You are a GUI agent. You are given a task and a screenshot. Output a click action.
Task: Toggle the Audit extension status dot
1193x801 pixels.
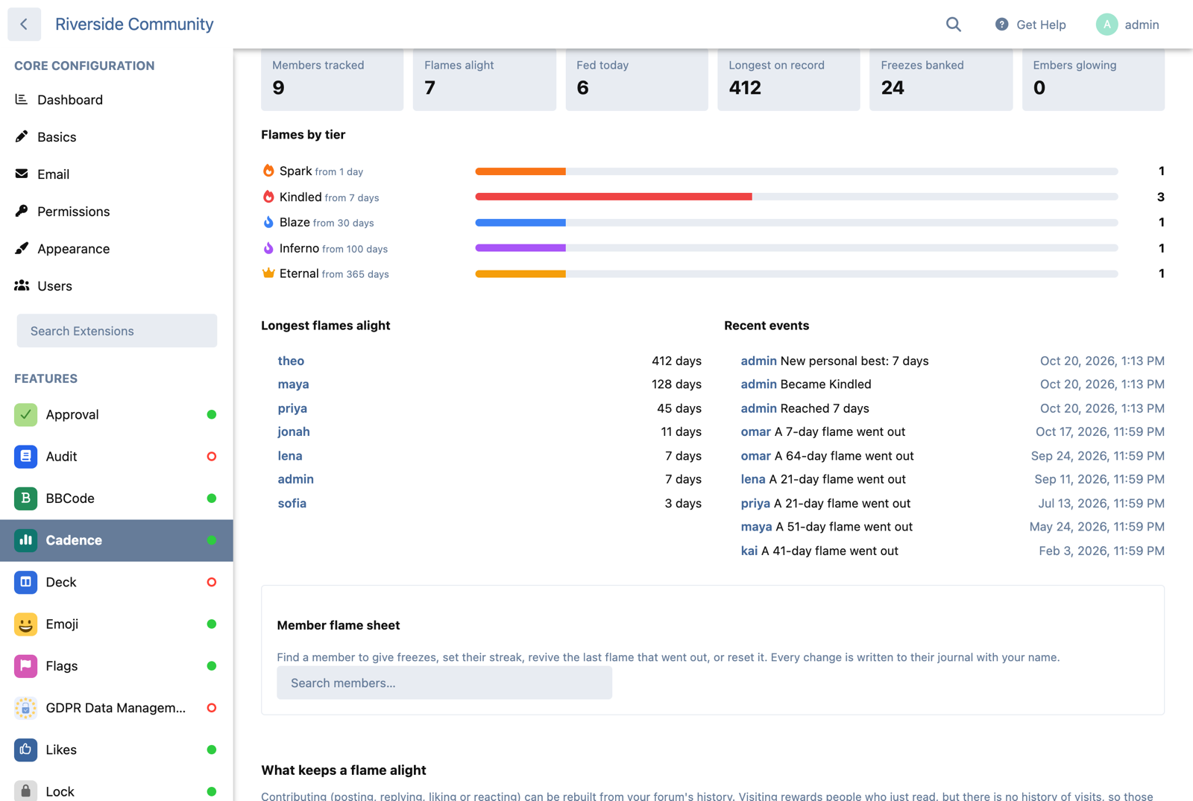point(212,456)
